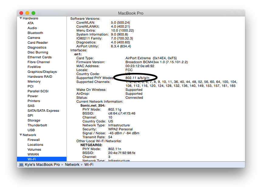Select Volumes under Network
This screenshot has height=192, width=262.
coord(34,149)
